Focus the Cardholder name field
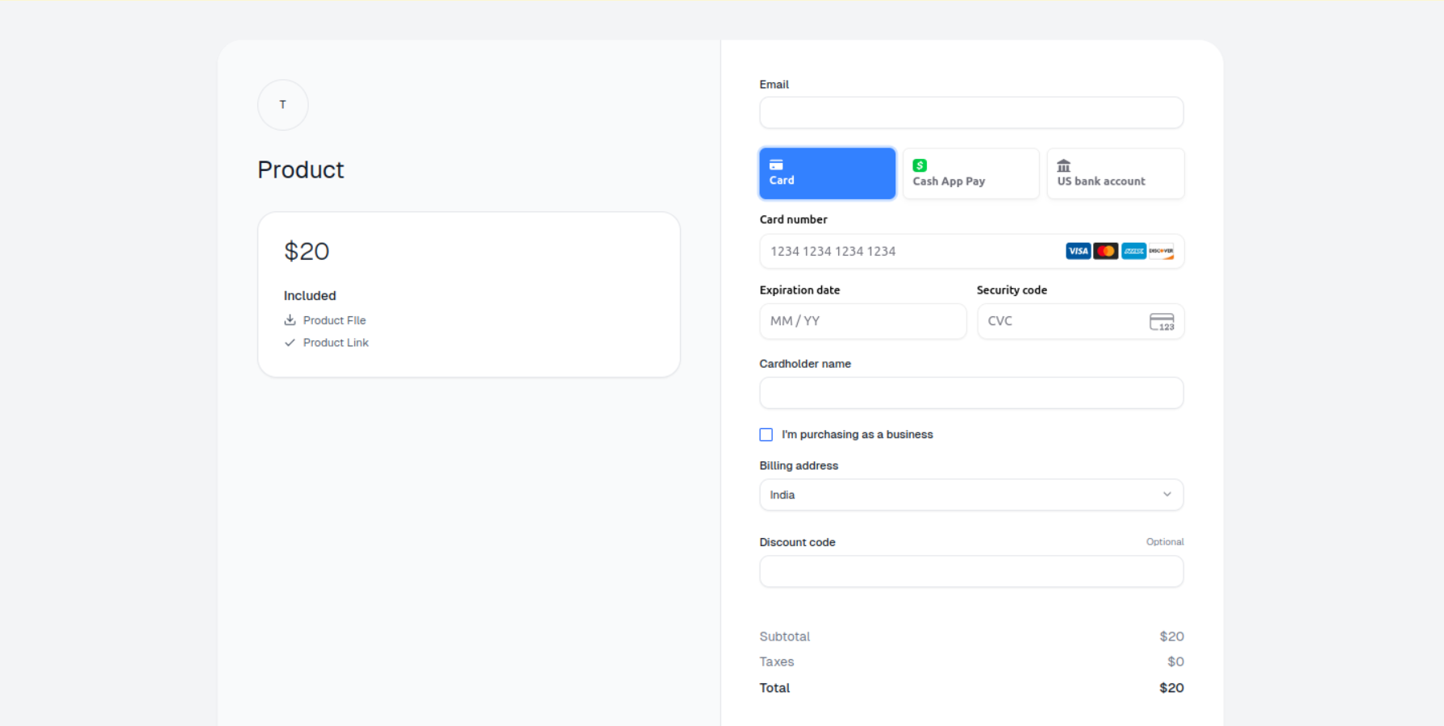Image resolution: width=1444 pixels, height=726 pixels. tap(971, 393)
